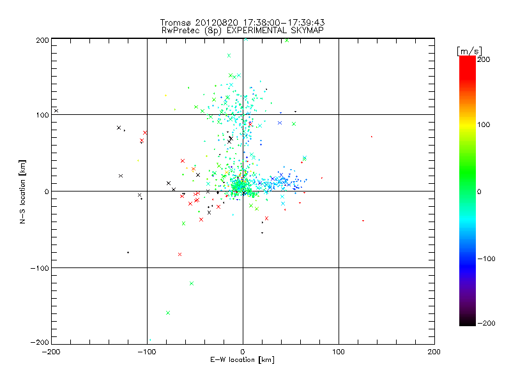This screenshot has height=383, width=511.
Task: Select the RwPretec EXPERIMENTAL SKYMAP subtitle
Action: [243, 30]
